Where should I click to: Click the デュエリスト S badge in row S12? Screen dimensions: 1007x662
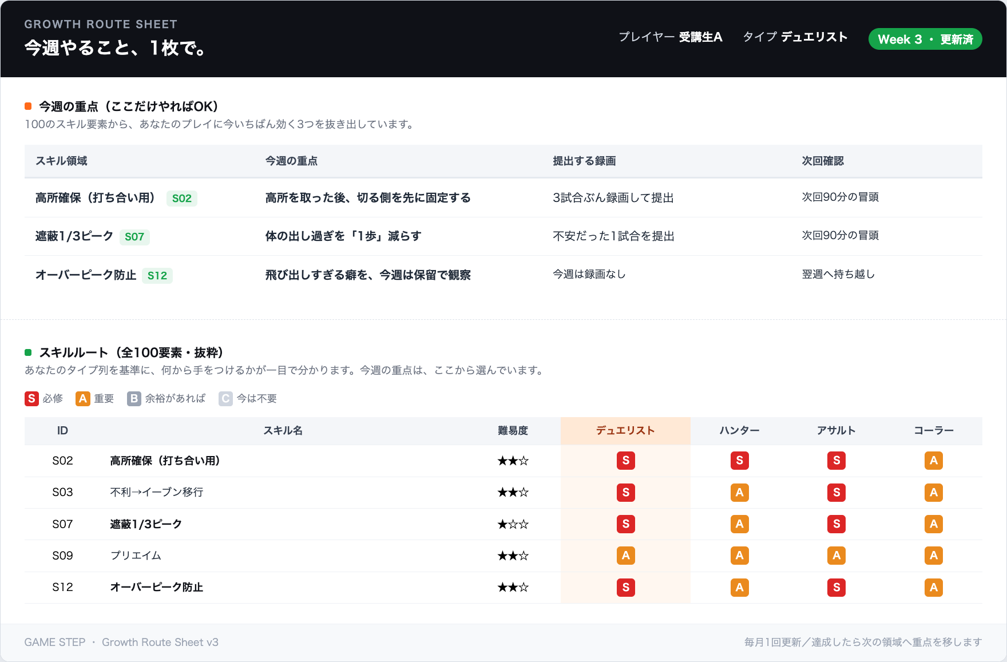tap(626, 588)
